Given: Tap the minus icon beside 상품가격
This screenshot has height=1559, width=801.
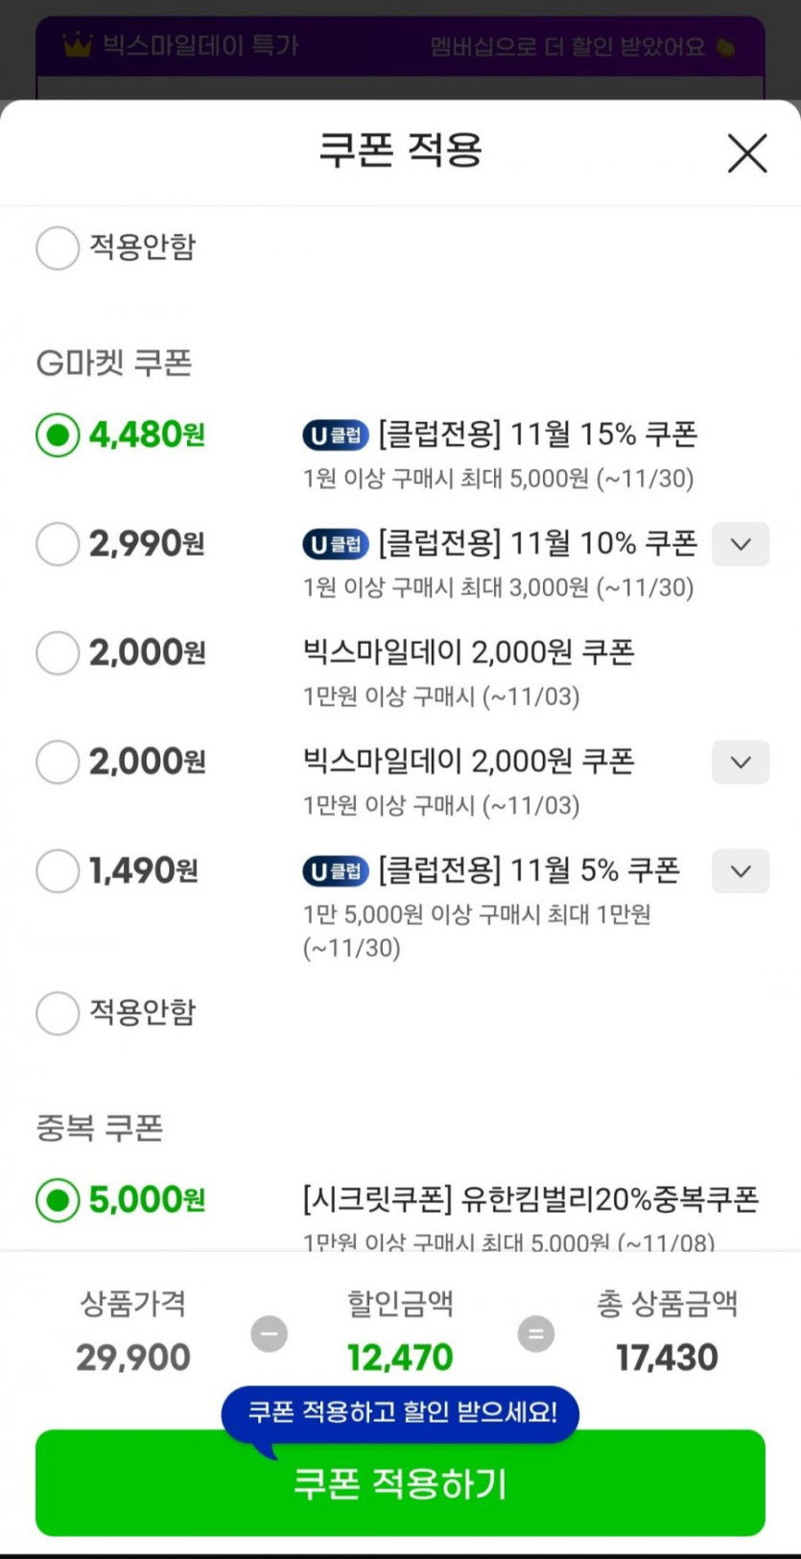Looking at the screenshot, I should pos(269,1334).
